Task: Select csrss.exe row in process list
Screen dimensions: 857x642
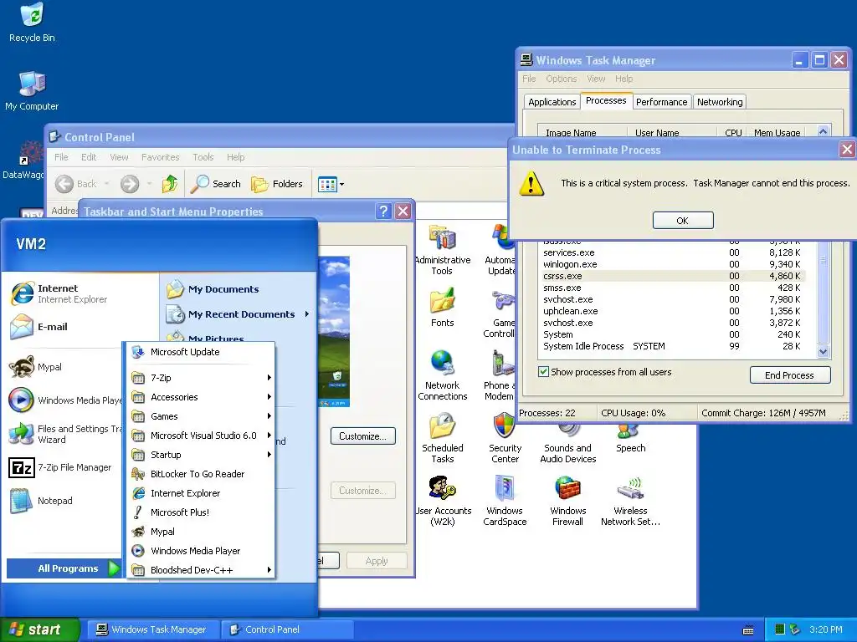Action: 672,276
